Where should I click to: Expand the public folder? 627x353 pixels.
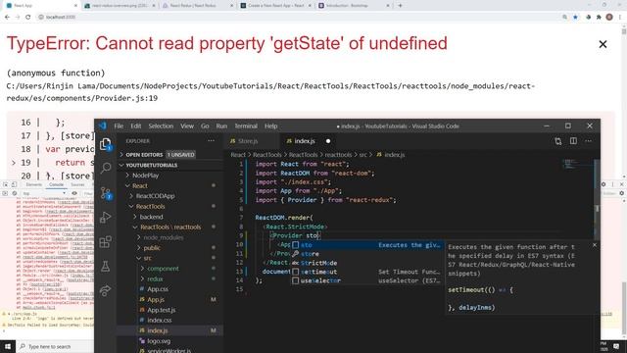pos(152,248)
